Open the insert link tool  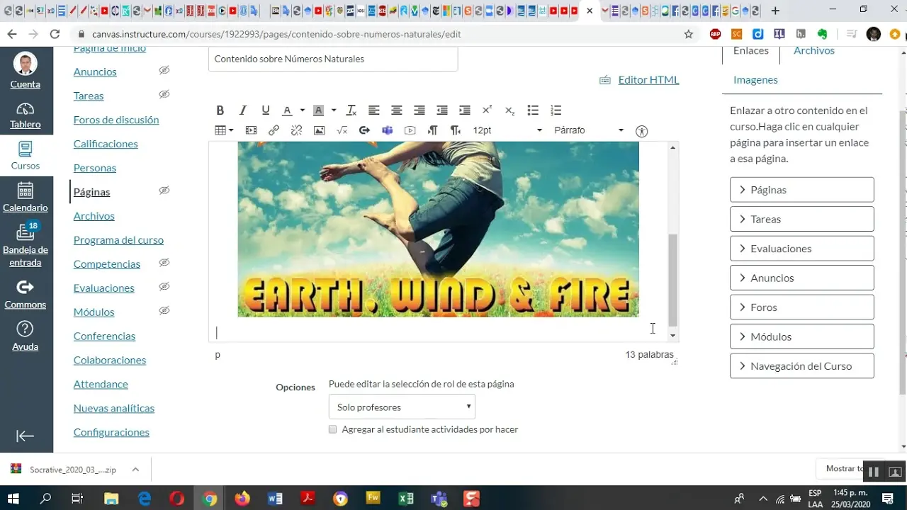(x=274, y=130)
